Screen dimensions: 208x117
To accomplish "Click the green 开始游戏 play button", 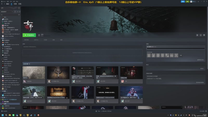I will point(29,35).
